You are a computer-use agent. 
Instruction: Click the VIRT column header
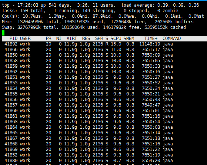72,38
